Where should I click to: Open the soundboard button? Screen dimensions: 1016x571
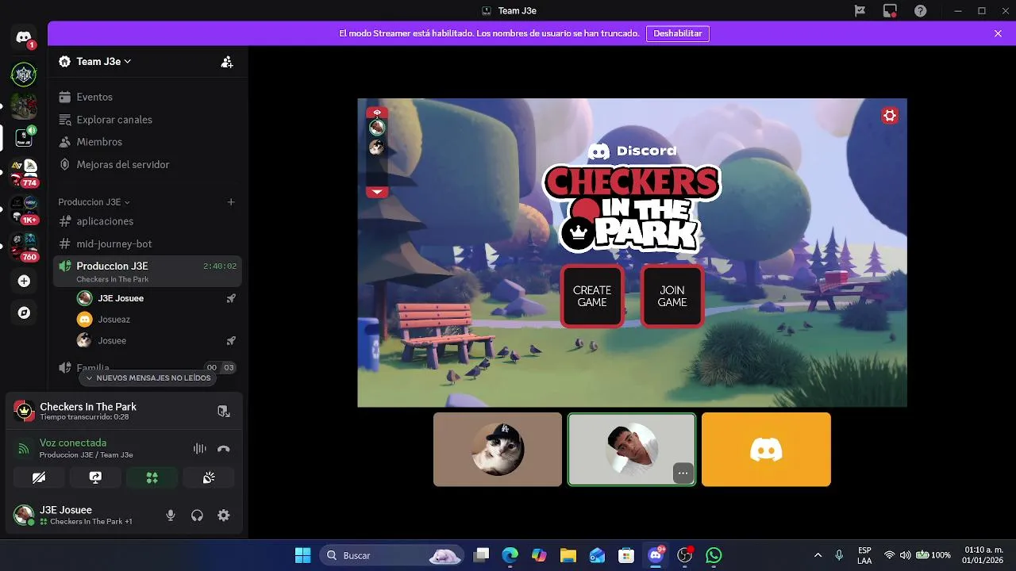click(x=209, y=477)
